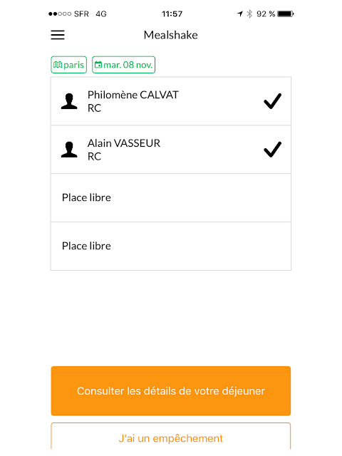
Task: Tap the calendar icon in date tag
Action: tap(98, 65)
